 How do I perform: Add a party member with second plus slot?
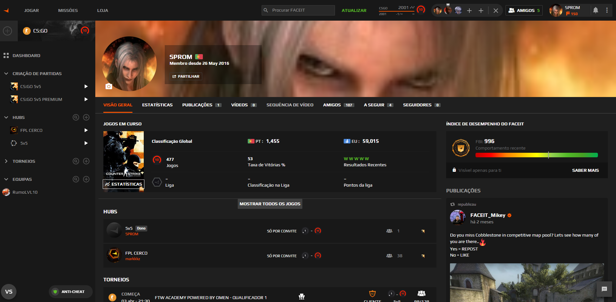click(x=481, y=11)
